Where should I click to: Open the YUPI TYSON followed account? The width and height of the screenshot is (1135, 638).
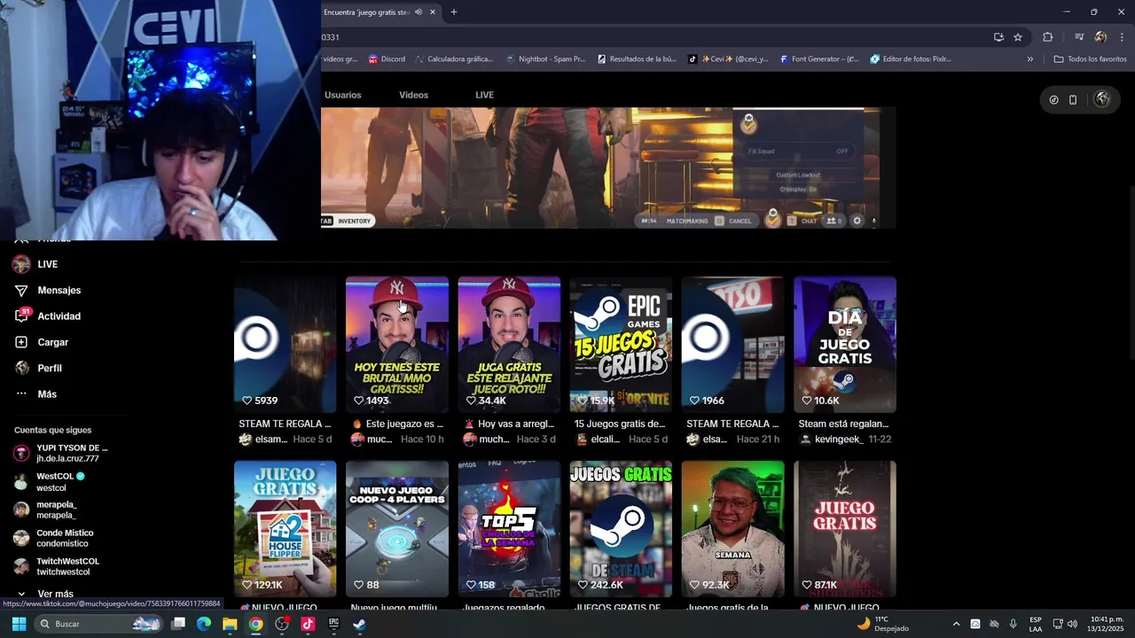tap(62, 453)
